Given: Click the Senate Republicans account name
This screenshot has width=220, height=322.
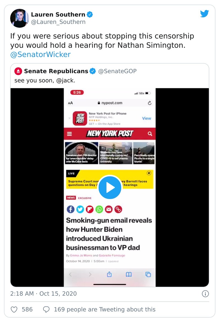Looking at the screenshot, I should coord(56,71).
